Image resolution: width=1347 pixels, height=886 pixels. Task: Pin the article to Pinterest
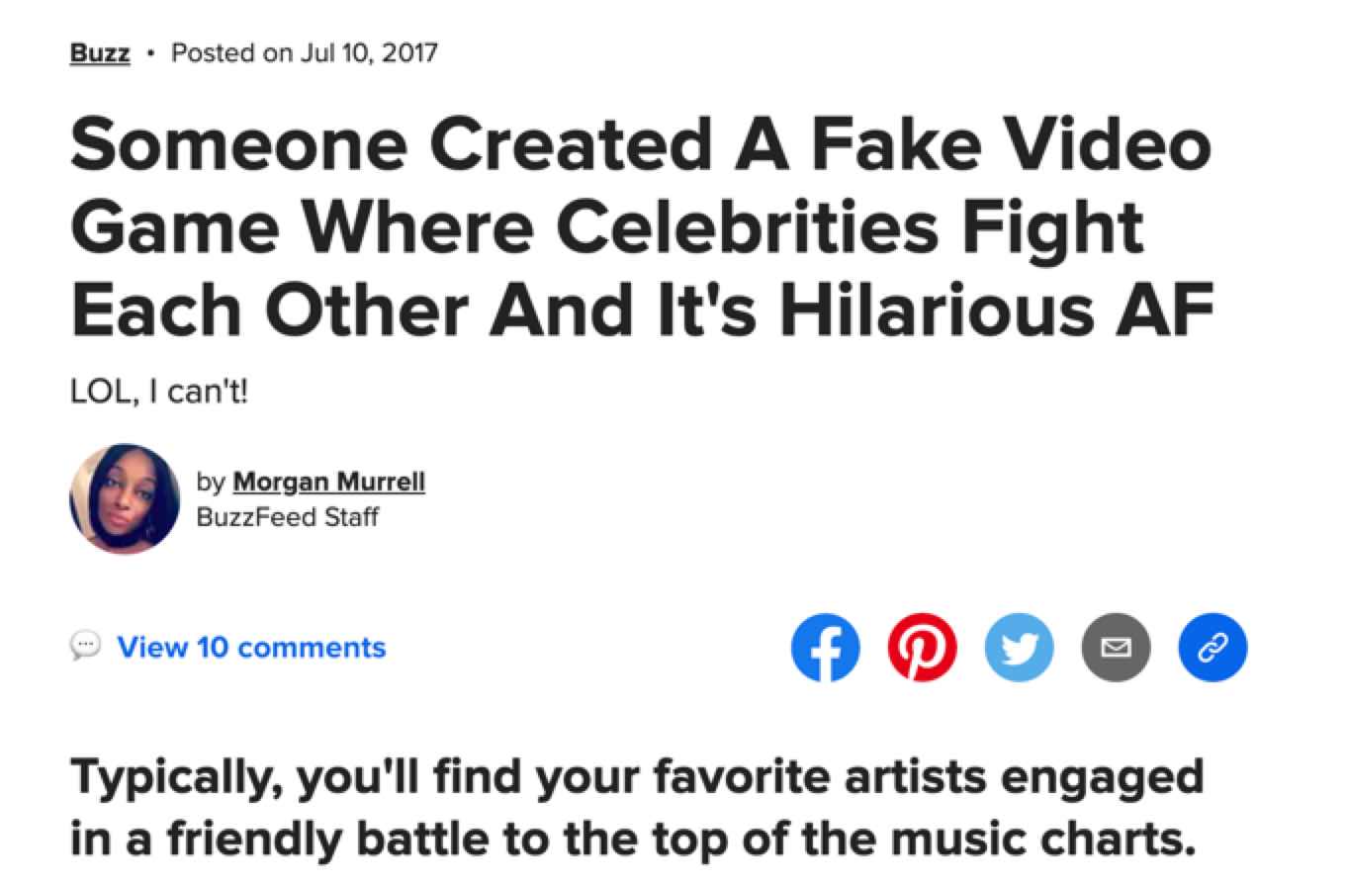coord(923,648)
